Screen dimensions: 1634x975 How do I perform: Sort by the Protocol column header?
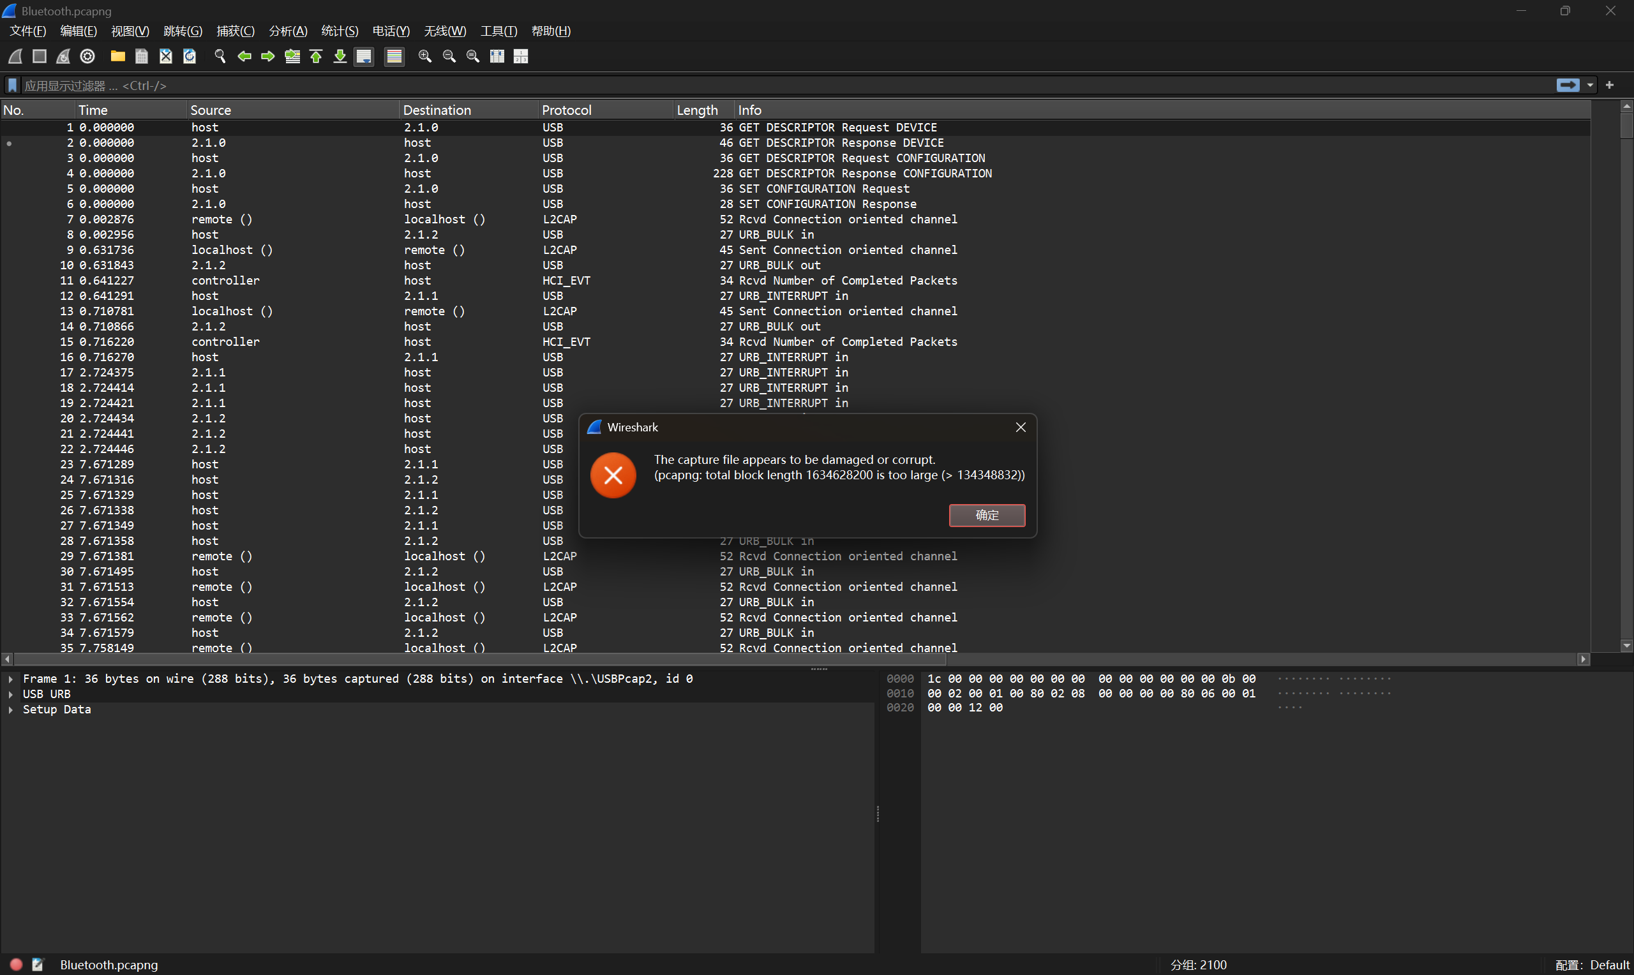click(x=606, y=110)
